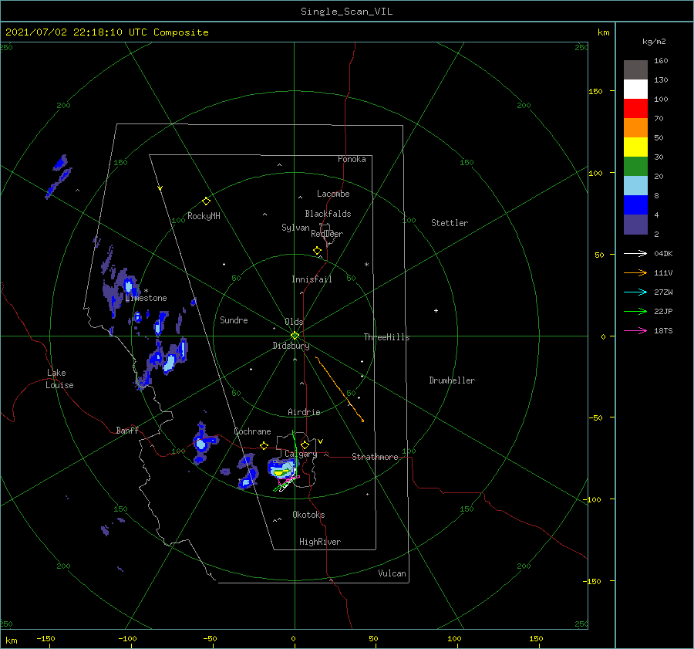The width and height of the screenshot is (694, 649).
Task: Click the Didsbury city label
Action: coord(291,346)
